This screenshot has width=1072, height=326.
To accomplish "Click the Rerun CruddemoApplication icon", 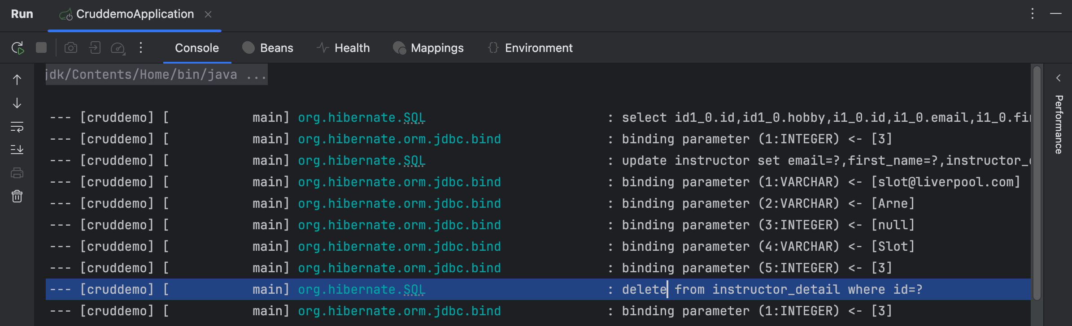I will [17, 48].
